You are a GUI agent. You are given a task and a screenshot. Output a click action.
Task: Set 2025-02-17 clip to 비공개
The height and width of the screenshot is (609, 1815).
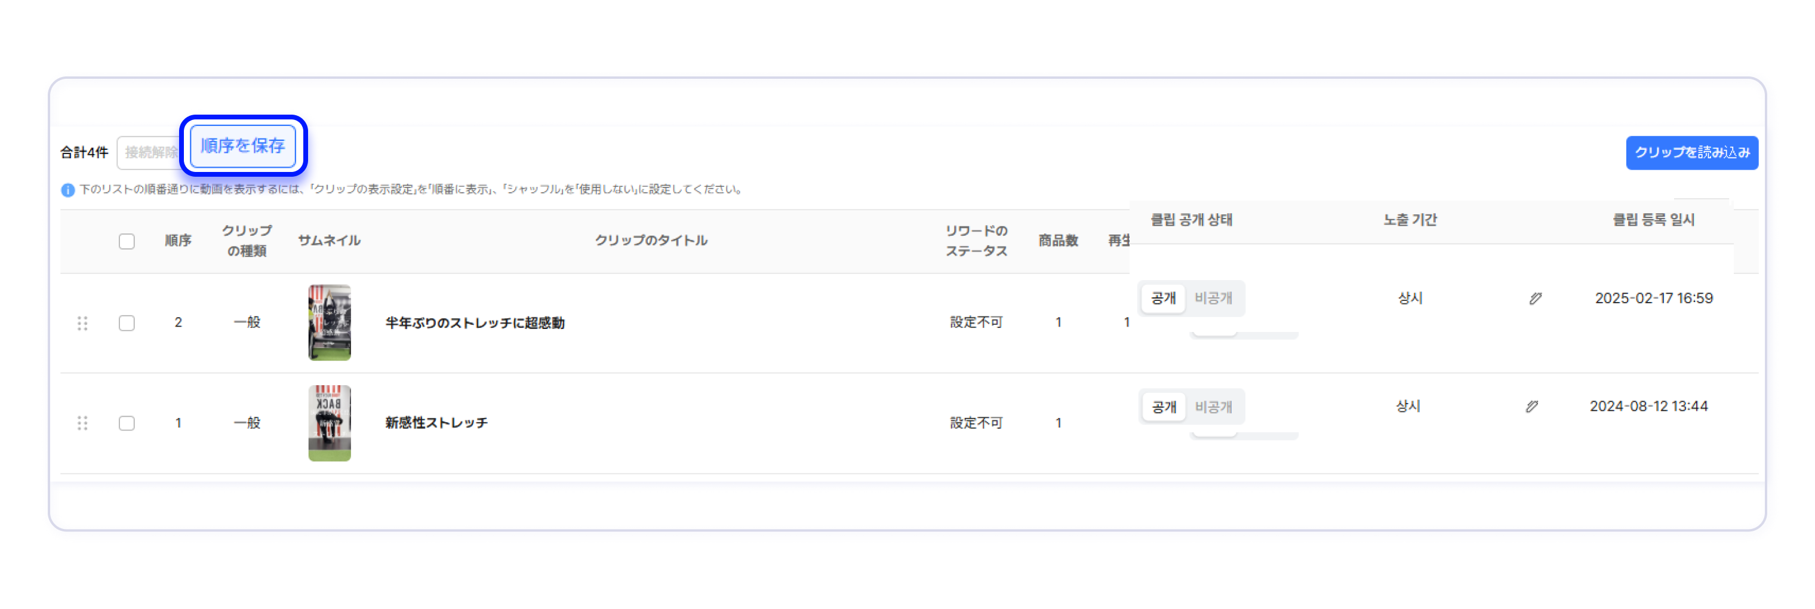tap(1213, 298)
